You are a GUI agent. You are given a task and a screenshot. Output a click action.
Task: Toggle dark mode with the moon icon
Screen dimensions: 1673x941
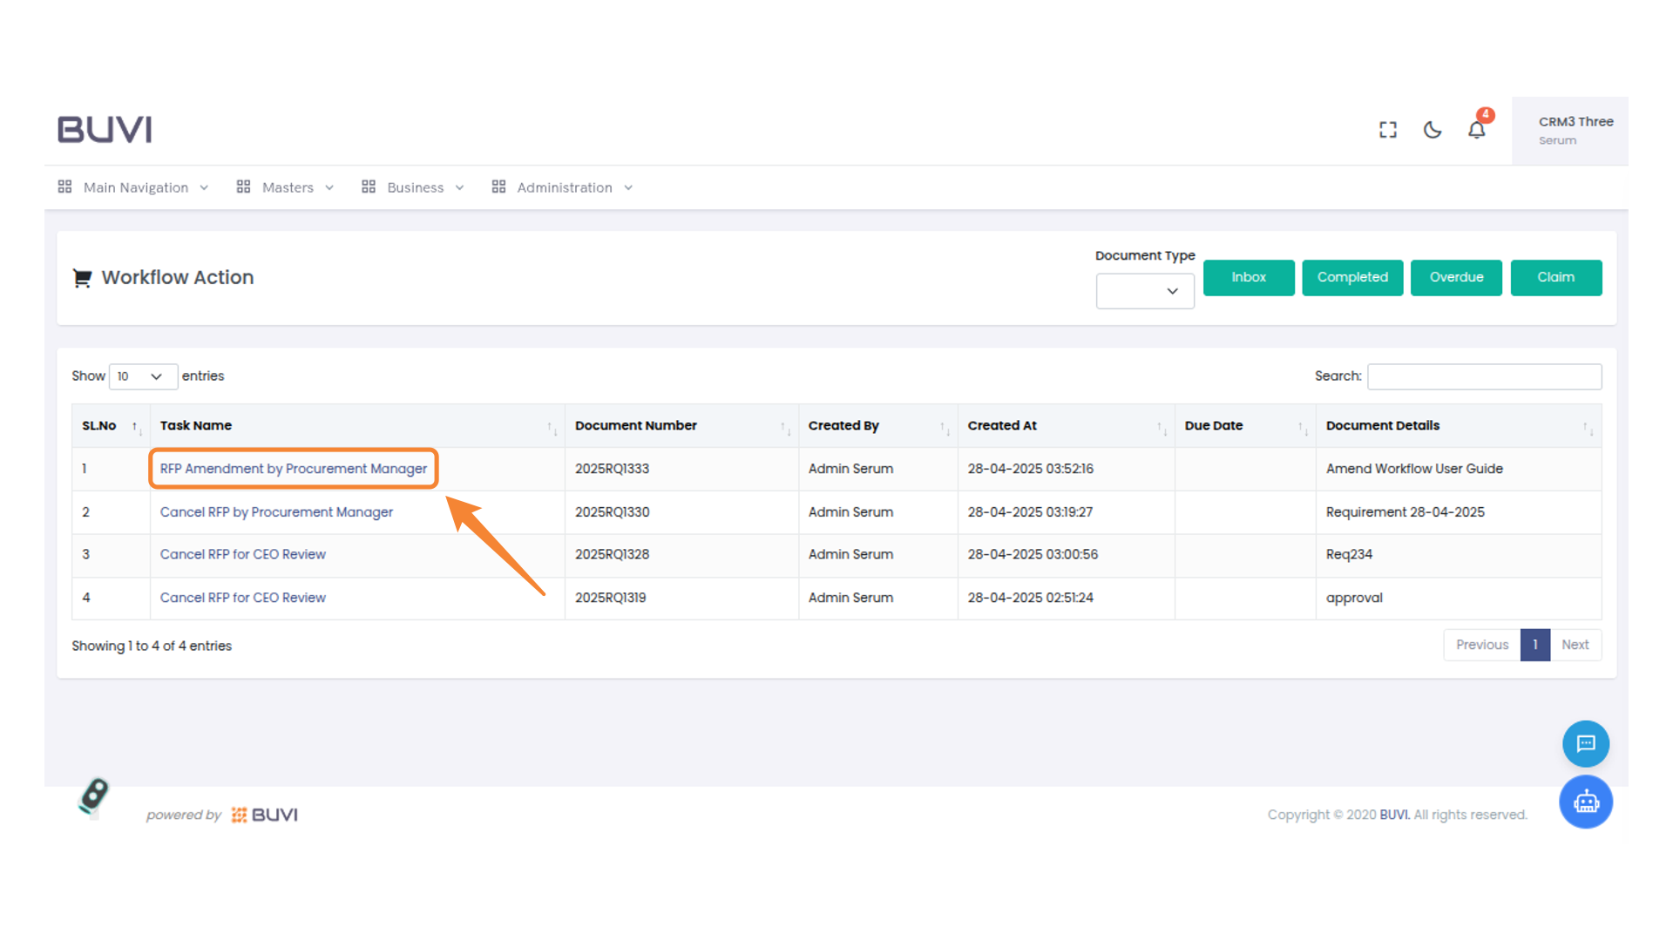click(1433, 130)
